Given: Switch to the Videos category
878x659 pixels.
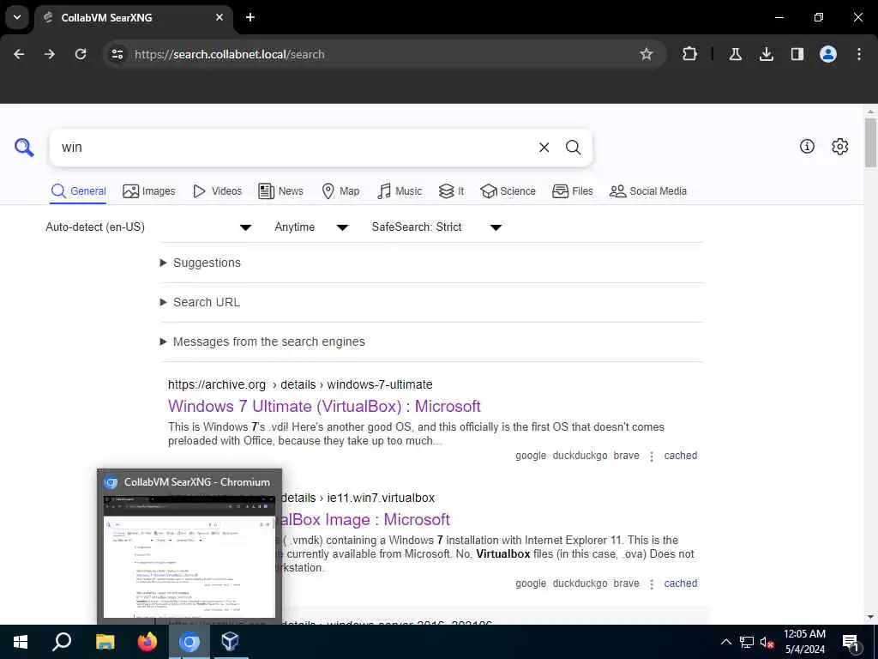Looking at the screenshot, I should (x=217, y=191).
